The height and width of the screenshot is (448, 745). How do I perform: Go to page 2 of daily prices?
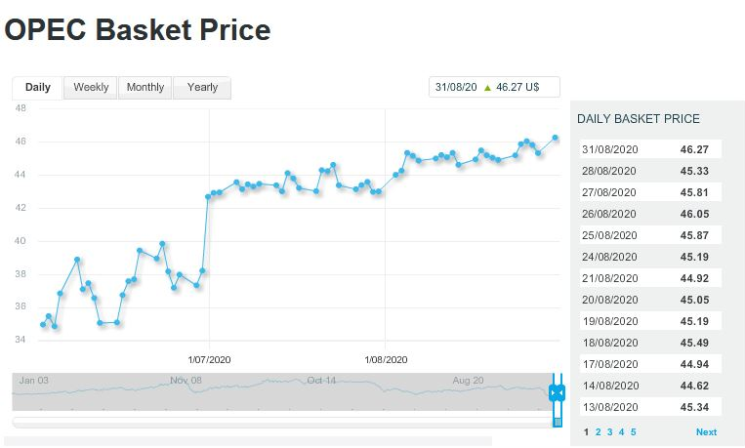click(x=598, y=431)
